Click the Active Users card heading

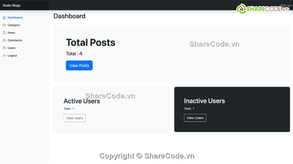[82, 101]
